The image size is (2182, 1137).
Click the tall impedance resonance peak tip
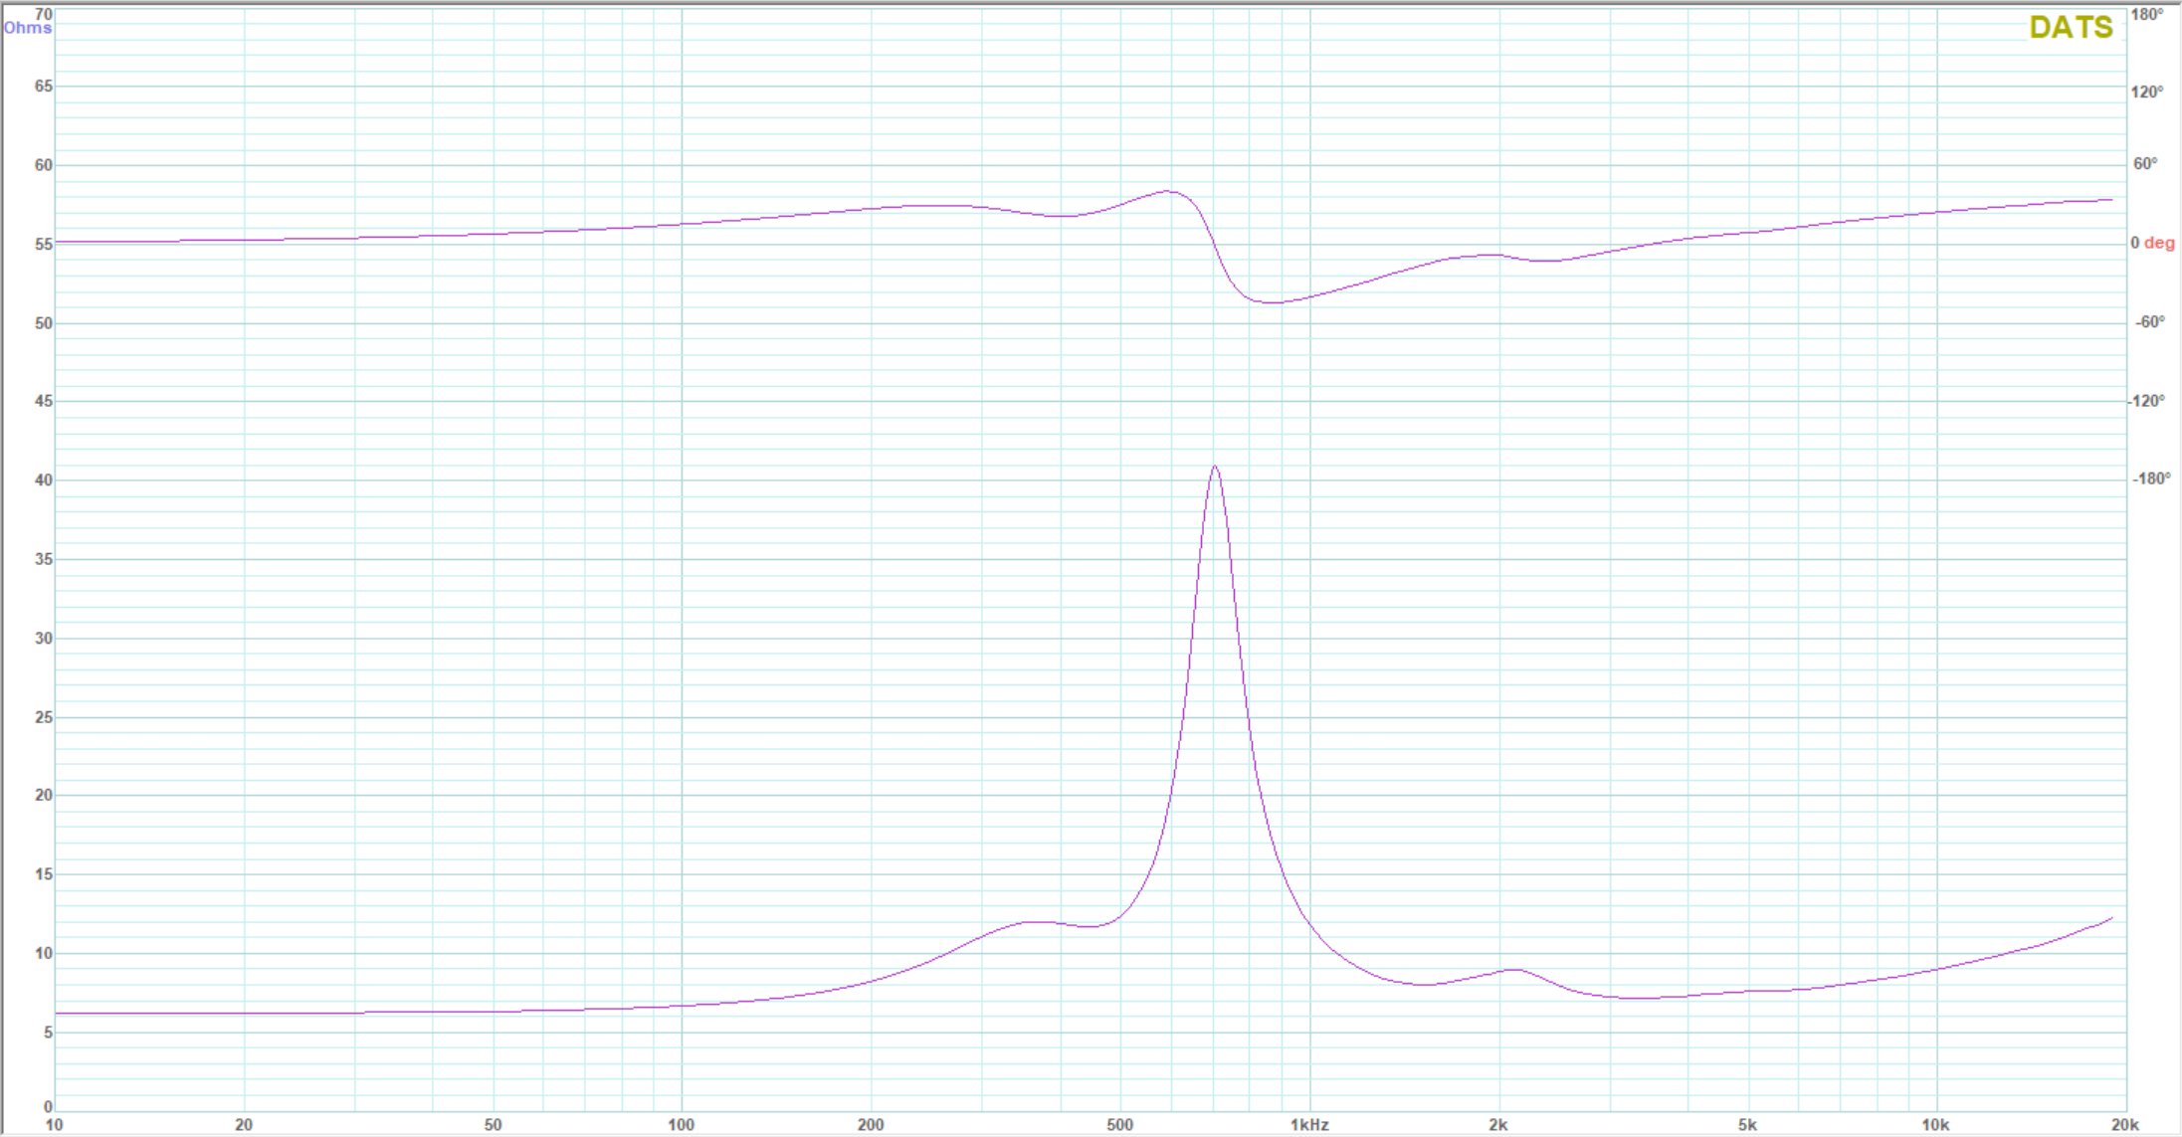(1215, 467)
